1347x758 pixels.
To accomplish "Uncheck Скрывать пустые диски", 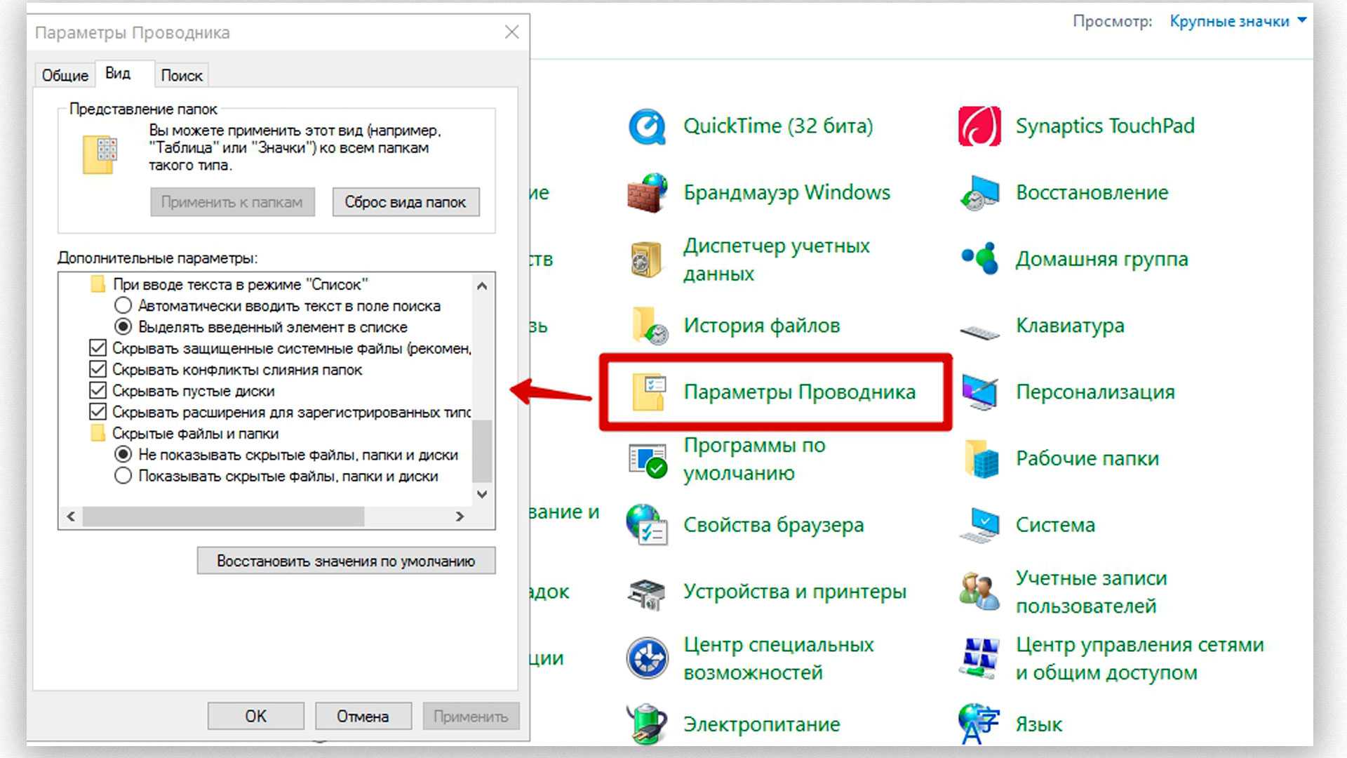I will point(98,390).
